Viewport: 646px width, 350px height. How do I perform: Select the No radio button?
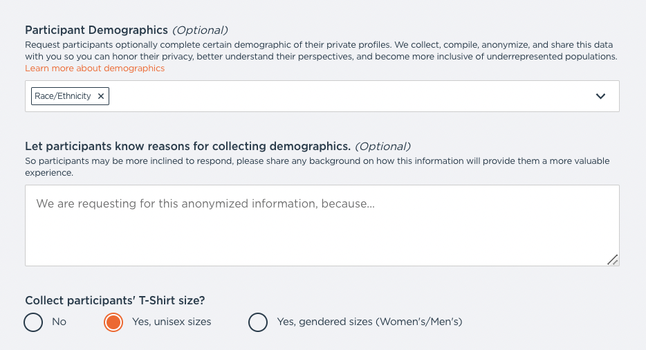(33, 322)
